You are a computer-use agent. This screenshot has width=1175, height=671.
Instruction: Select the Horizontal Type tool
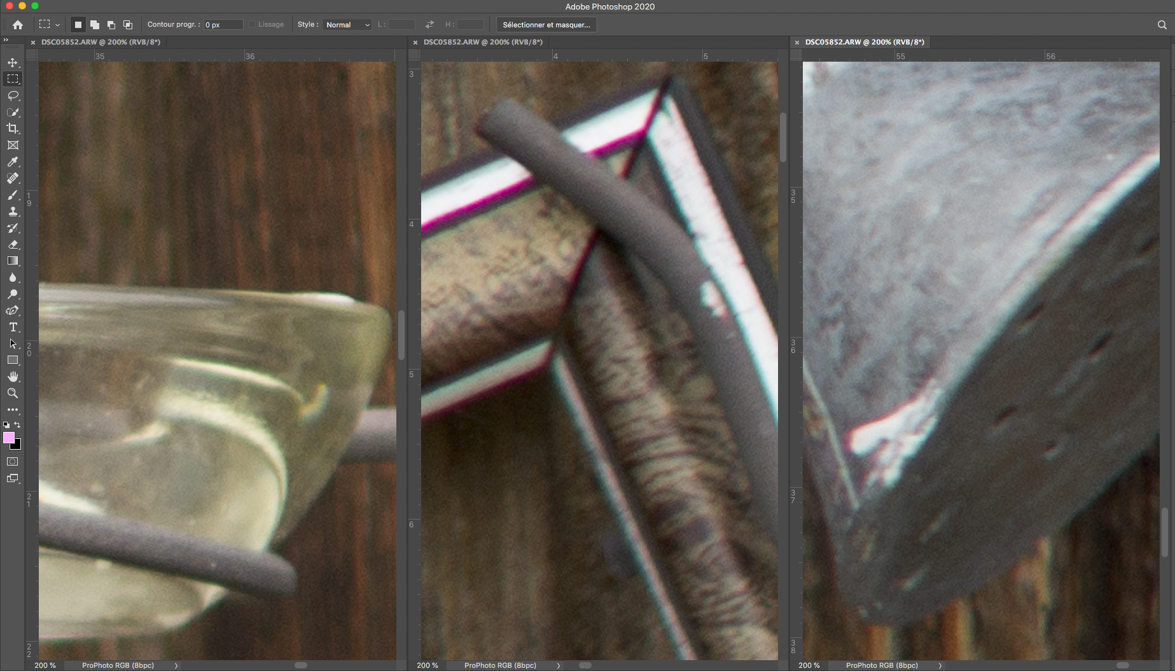click(13, 327)
